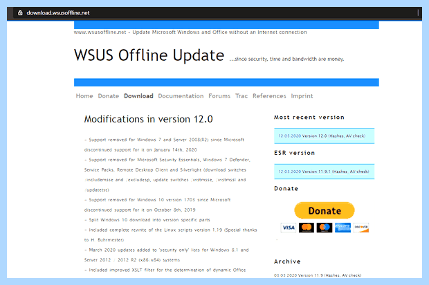
Task: Click the Archive heading
Action: [287, 261]
